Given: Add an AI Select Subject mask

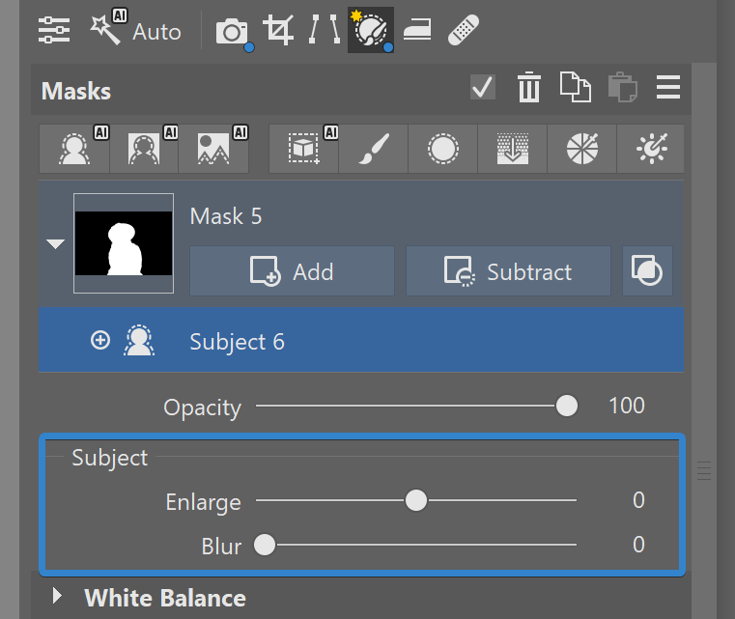Looking at the screenshot, I should 74,149.
